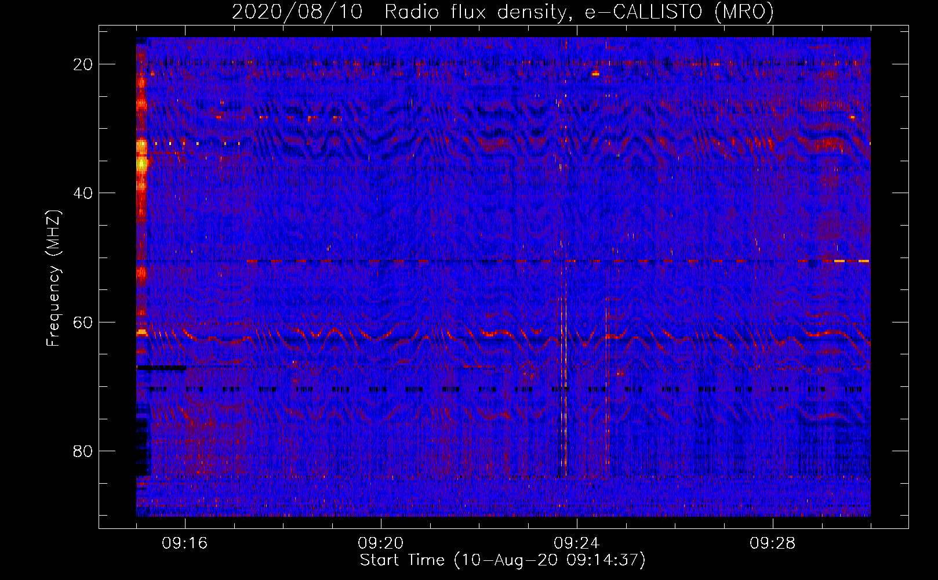This screenshot has height=580, width=938.
Task: Click the 20 MHz frequency tick label
Action: pos(83,64)
